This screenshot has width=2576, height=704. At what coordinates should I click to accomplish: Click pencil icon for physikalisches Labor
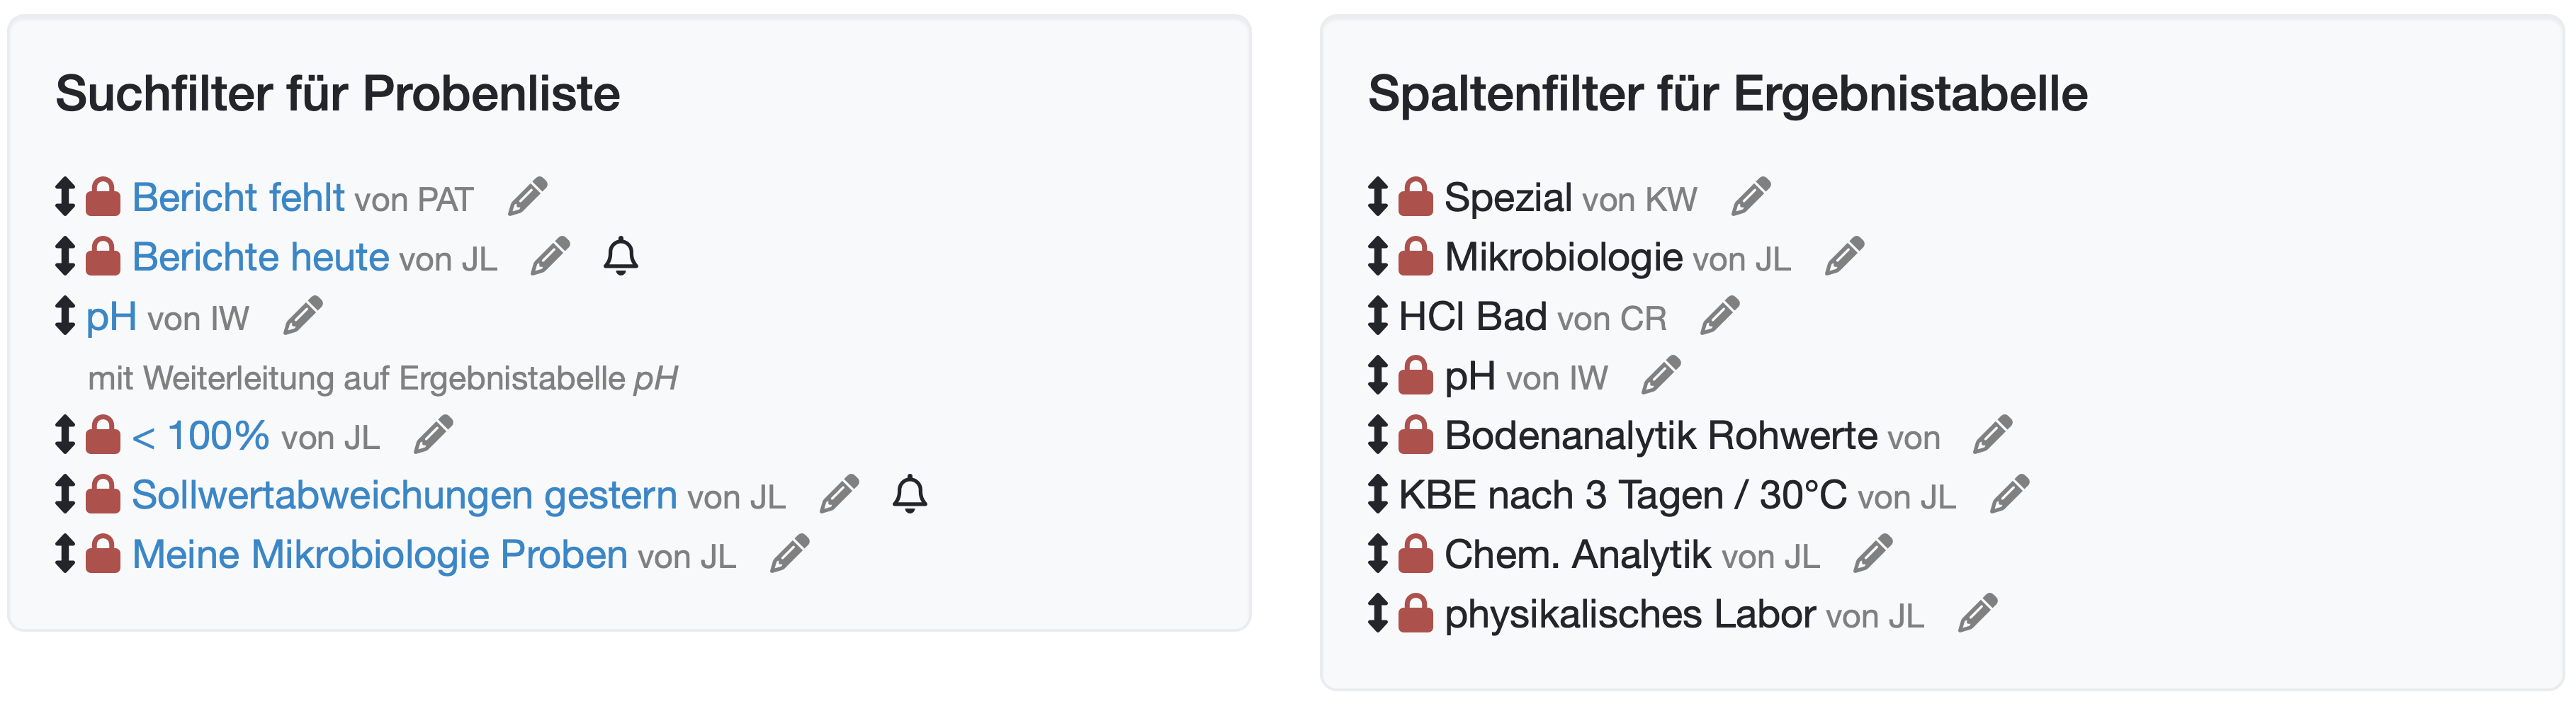[x=1977, y=613]
